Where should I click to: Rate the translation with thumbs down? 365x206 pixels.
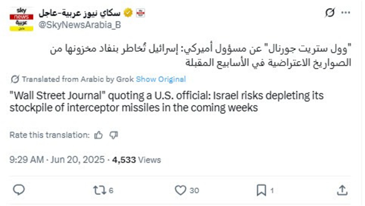pos(113,135)
